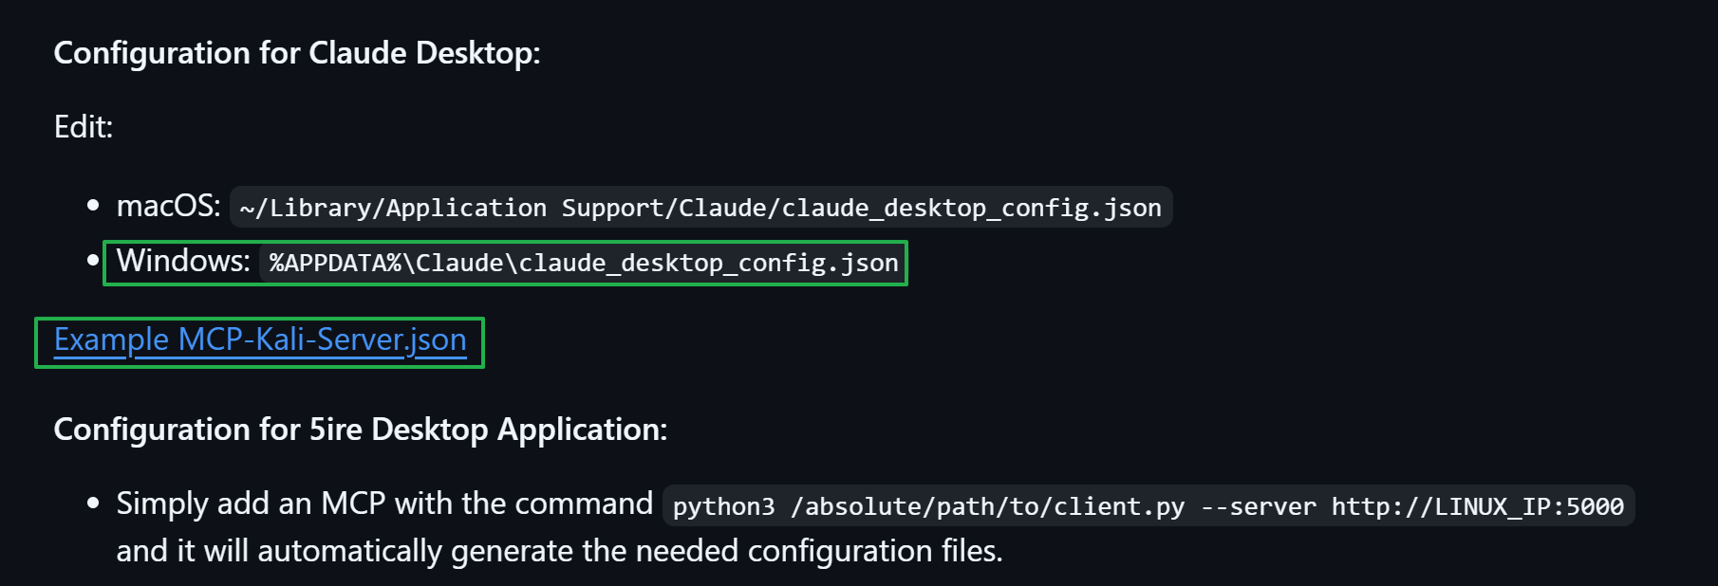Click the "http://LINUX_IP:5000" URL in the command

1477,506
